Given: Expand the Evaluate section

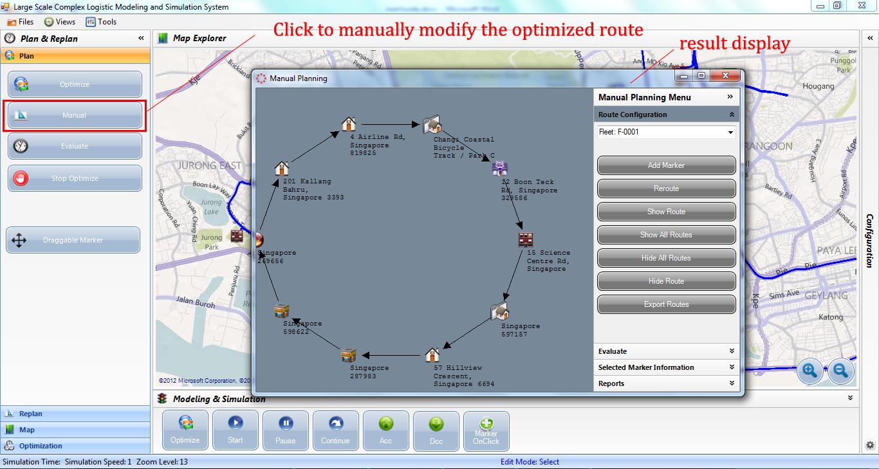Looking at the screenshot, I should coord(666,351).
